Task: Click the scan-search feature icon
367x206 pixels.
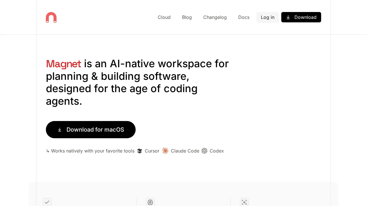Action: (244, 202)
